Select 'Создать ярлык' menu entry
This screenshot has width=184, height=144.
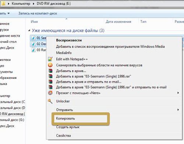(x=68, y=127)
